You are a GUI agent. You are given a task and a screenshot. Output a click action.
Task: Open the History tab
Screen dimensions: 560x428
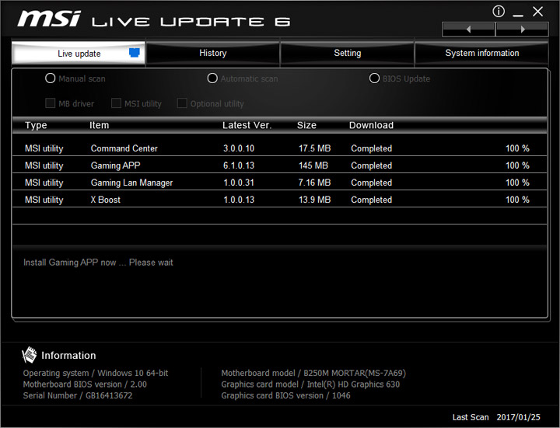pyautogui.click(x=213, y=53)
